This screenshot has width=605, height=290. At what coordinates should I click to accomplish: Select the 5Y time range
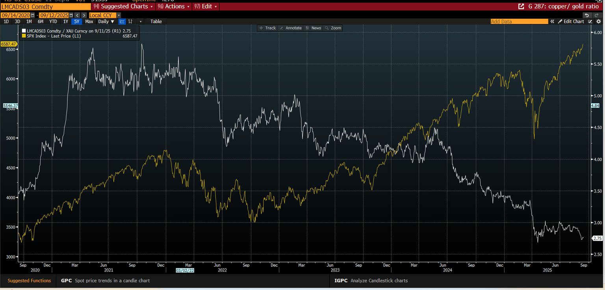(x=77, y=22)
